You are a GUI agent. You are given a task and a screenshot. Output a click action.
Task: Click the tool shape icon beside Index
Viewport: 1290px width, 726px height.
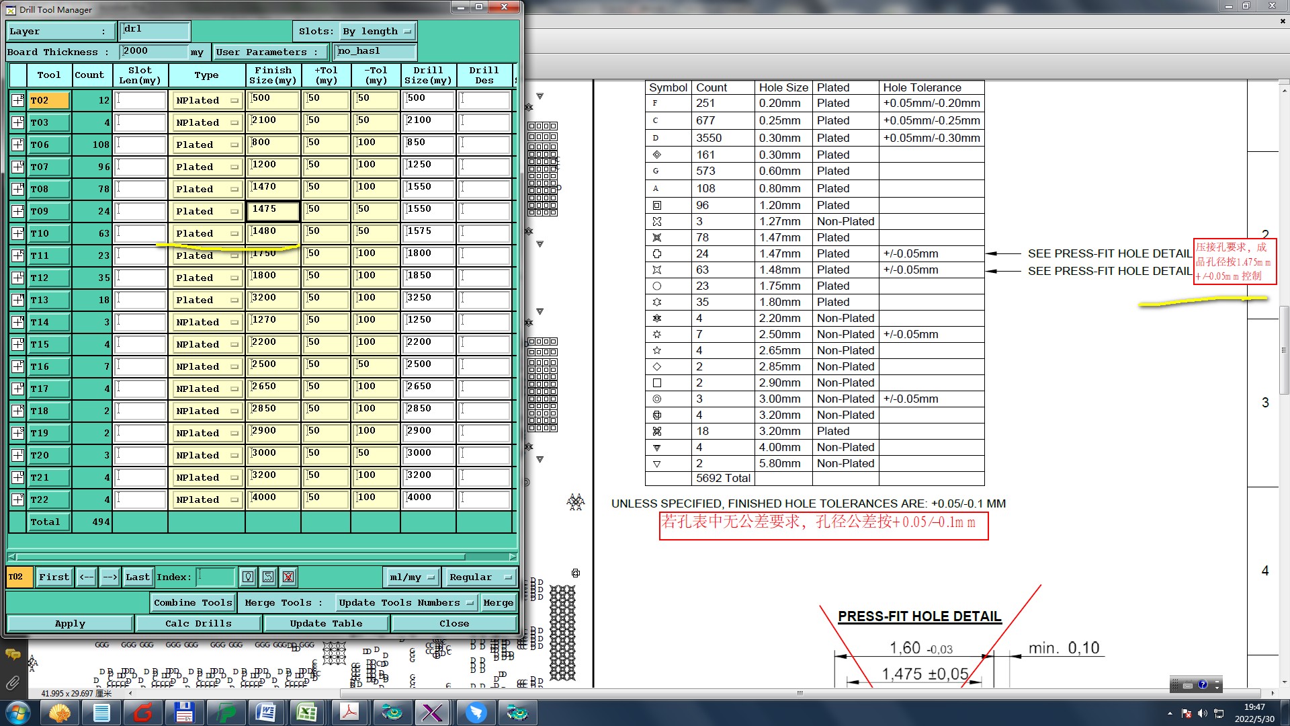click(x=268, y=577)
